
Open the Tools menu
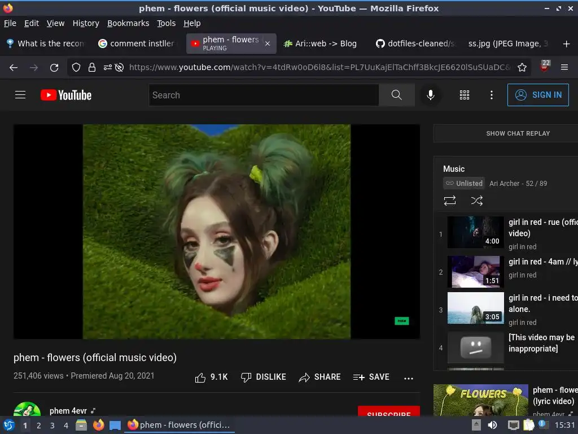coord(167,23)
